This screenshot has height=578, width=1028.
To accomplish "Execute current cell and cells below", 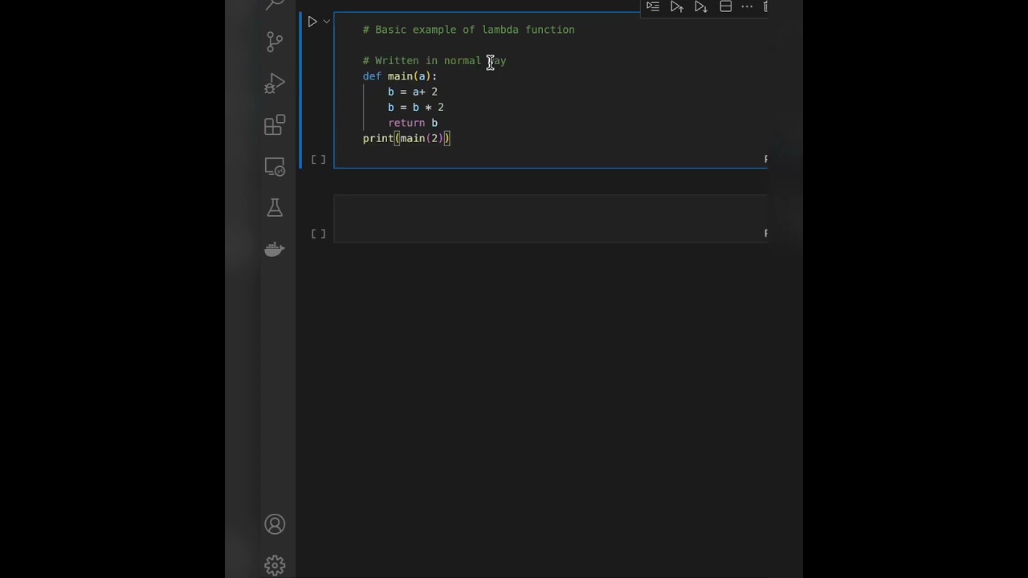I will 701,6.
